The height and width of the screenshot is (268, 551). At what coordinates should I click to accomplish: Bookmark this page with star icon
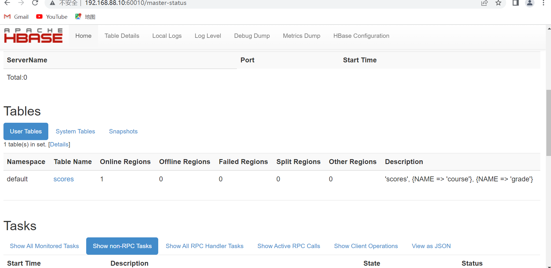(x=498, y=3)
